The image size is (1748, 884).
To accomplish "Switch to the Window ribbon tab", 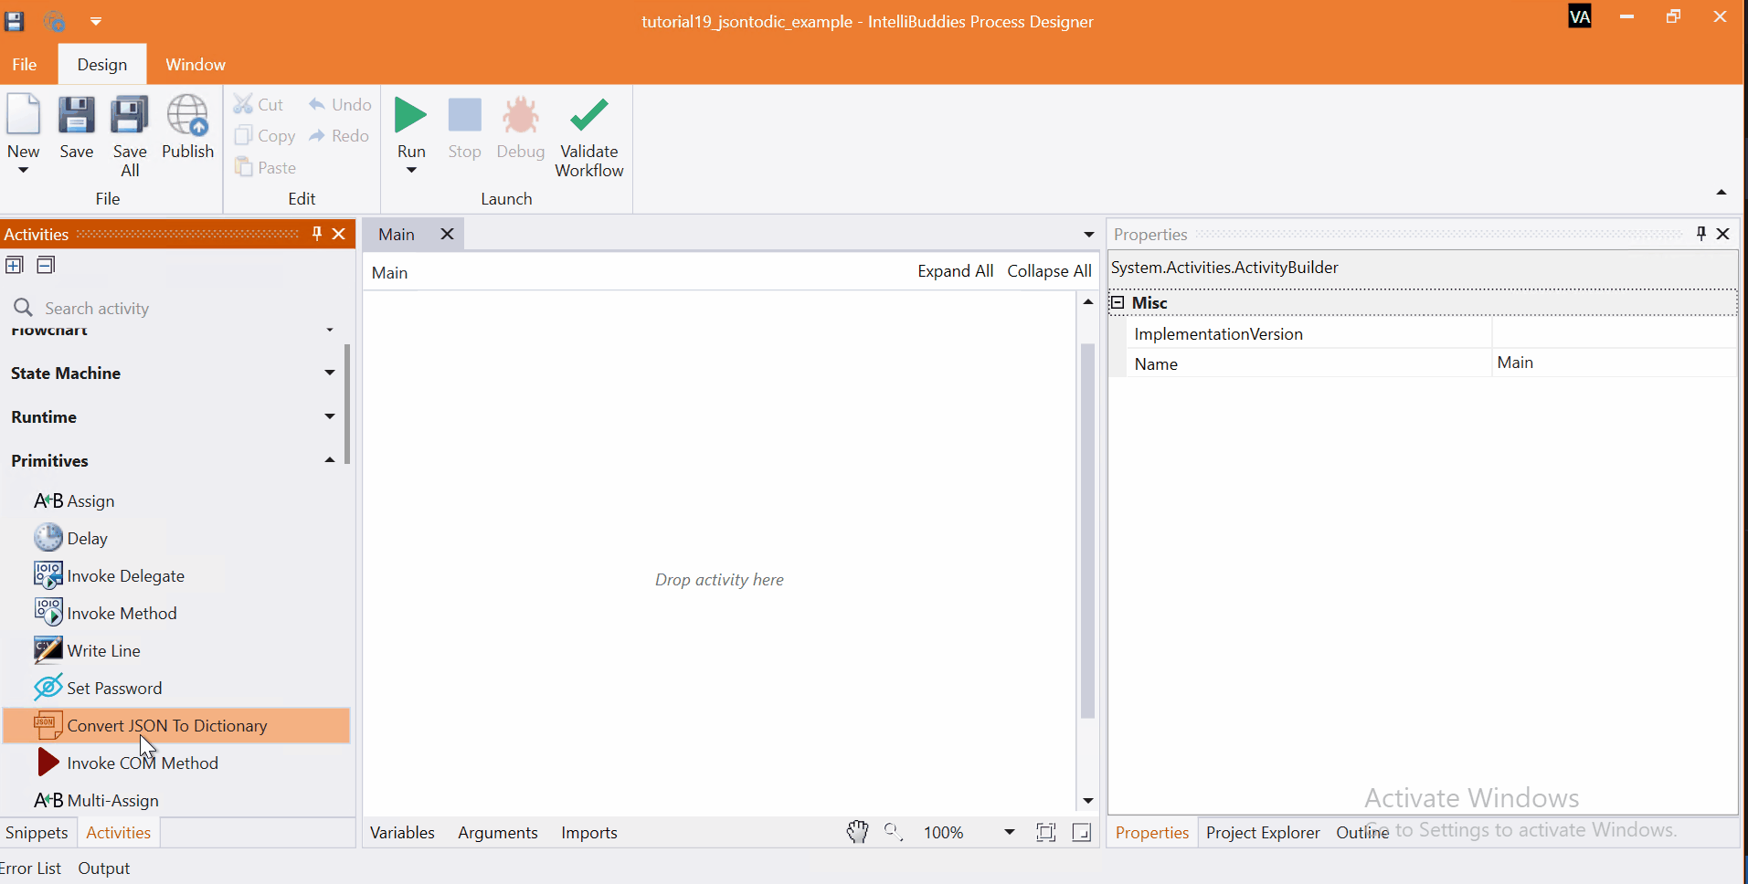I will click(195, 64).
